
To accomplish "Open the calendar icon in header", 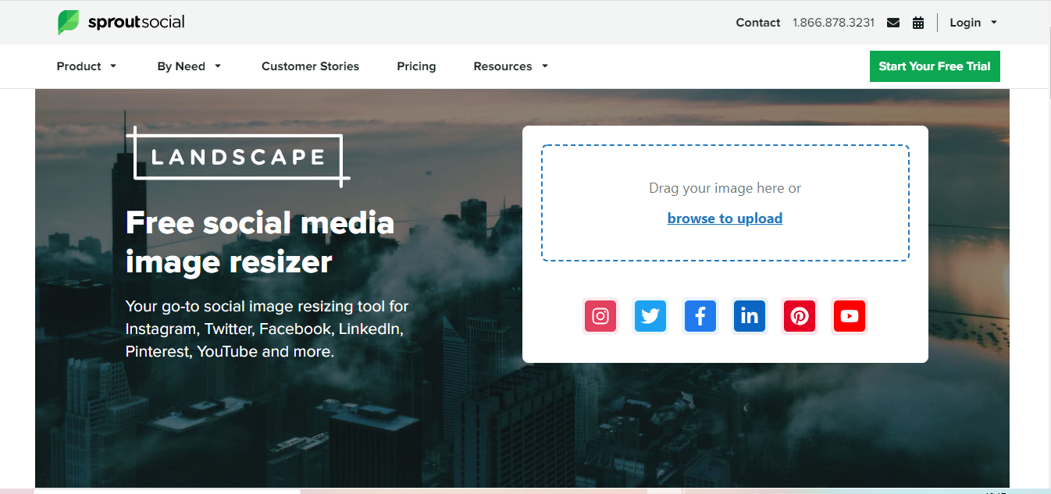I will pos(918,23).
